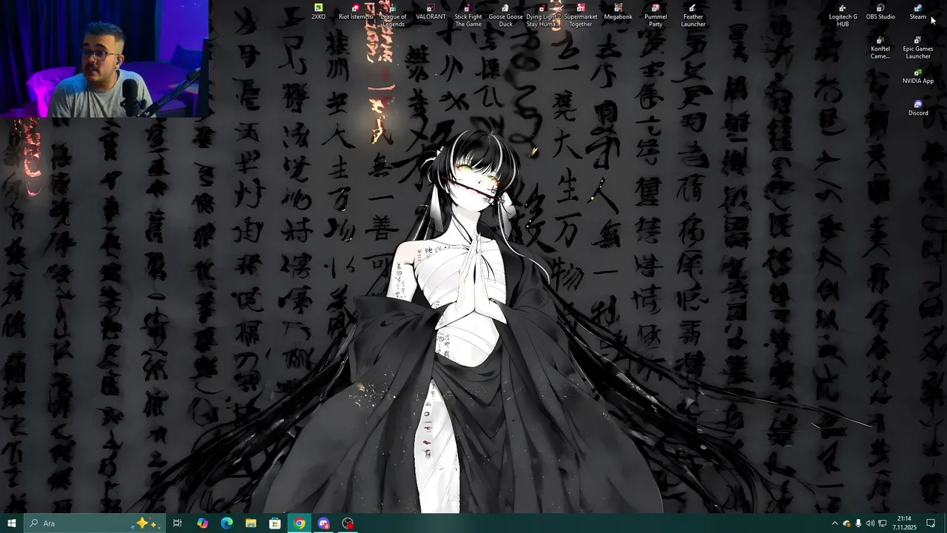Open the Windows Start menu
The width and height of the screenshot is (947, 533).
tap(11, 523)
